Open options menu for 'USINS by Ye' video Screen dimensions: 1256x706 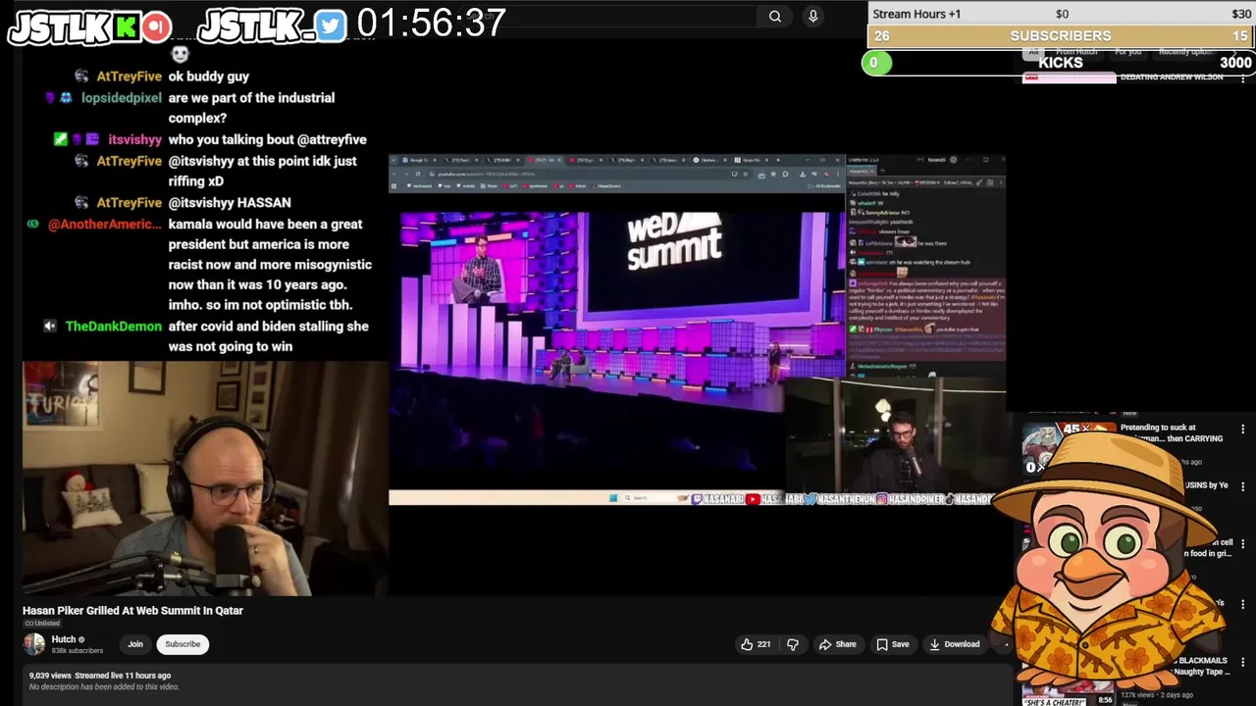pos(1242,486)
